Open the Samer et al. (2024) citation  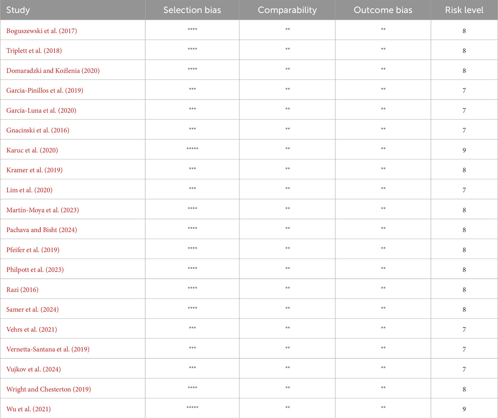33,310
